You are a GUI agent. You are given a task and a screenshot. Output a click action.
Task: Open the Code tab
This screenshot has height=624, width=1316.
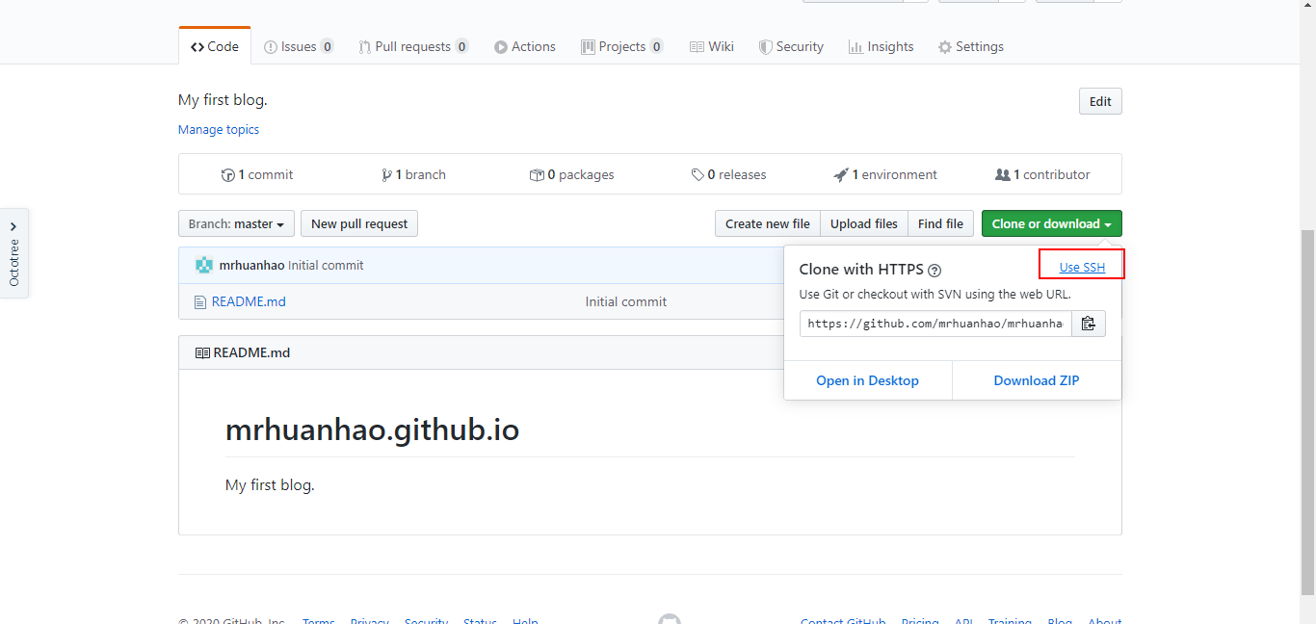[215, 46]
